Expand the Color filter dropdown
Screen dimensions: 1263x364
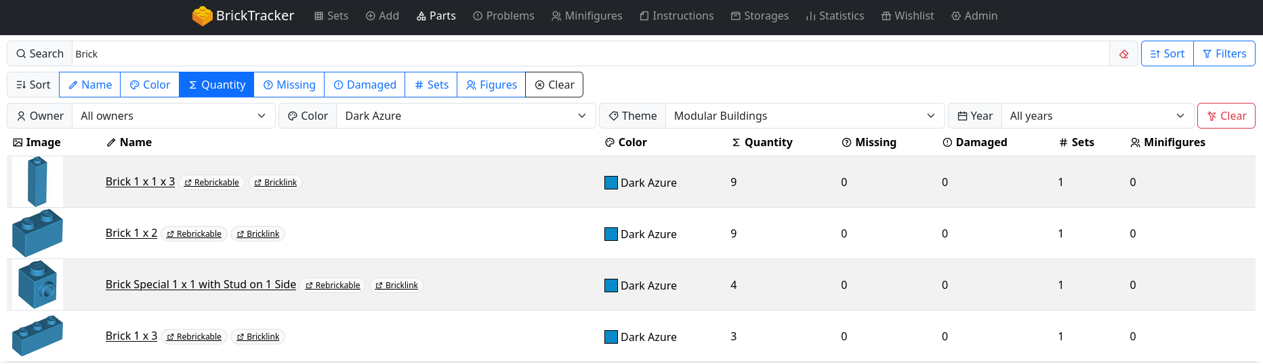click(x=465, y=116)
